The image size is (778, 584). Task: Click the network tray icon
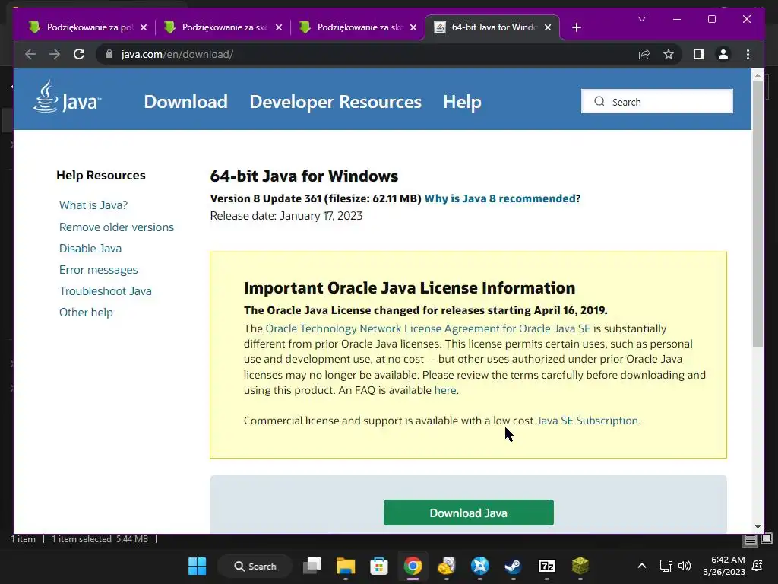(x=666, y=566)
